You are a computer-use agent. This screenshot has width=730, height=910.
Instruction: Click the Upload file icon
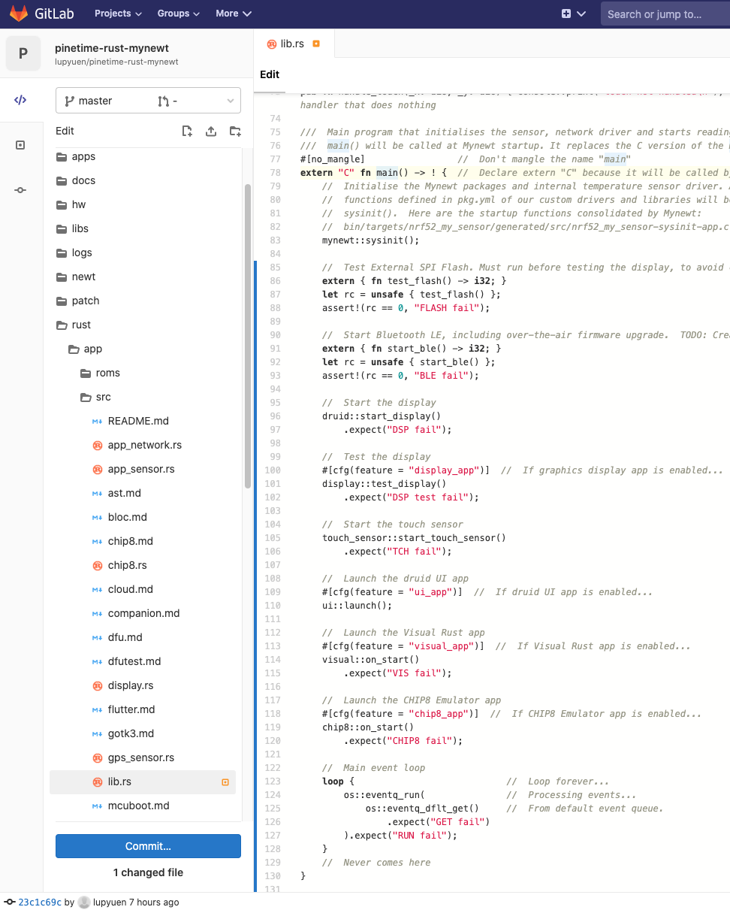pyautogui.click(x=211, y=132)
